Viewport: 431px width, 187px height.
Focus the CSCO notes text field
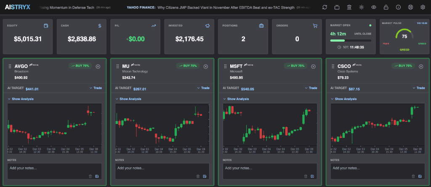[x=378, y=171]
